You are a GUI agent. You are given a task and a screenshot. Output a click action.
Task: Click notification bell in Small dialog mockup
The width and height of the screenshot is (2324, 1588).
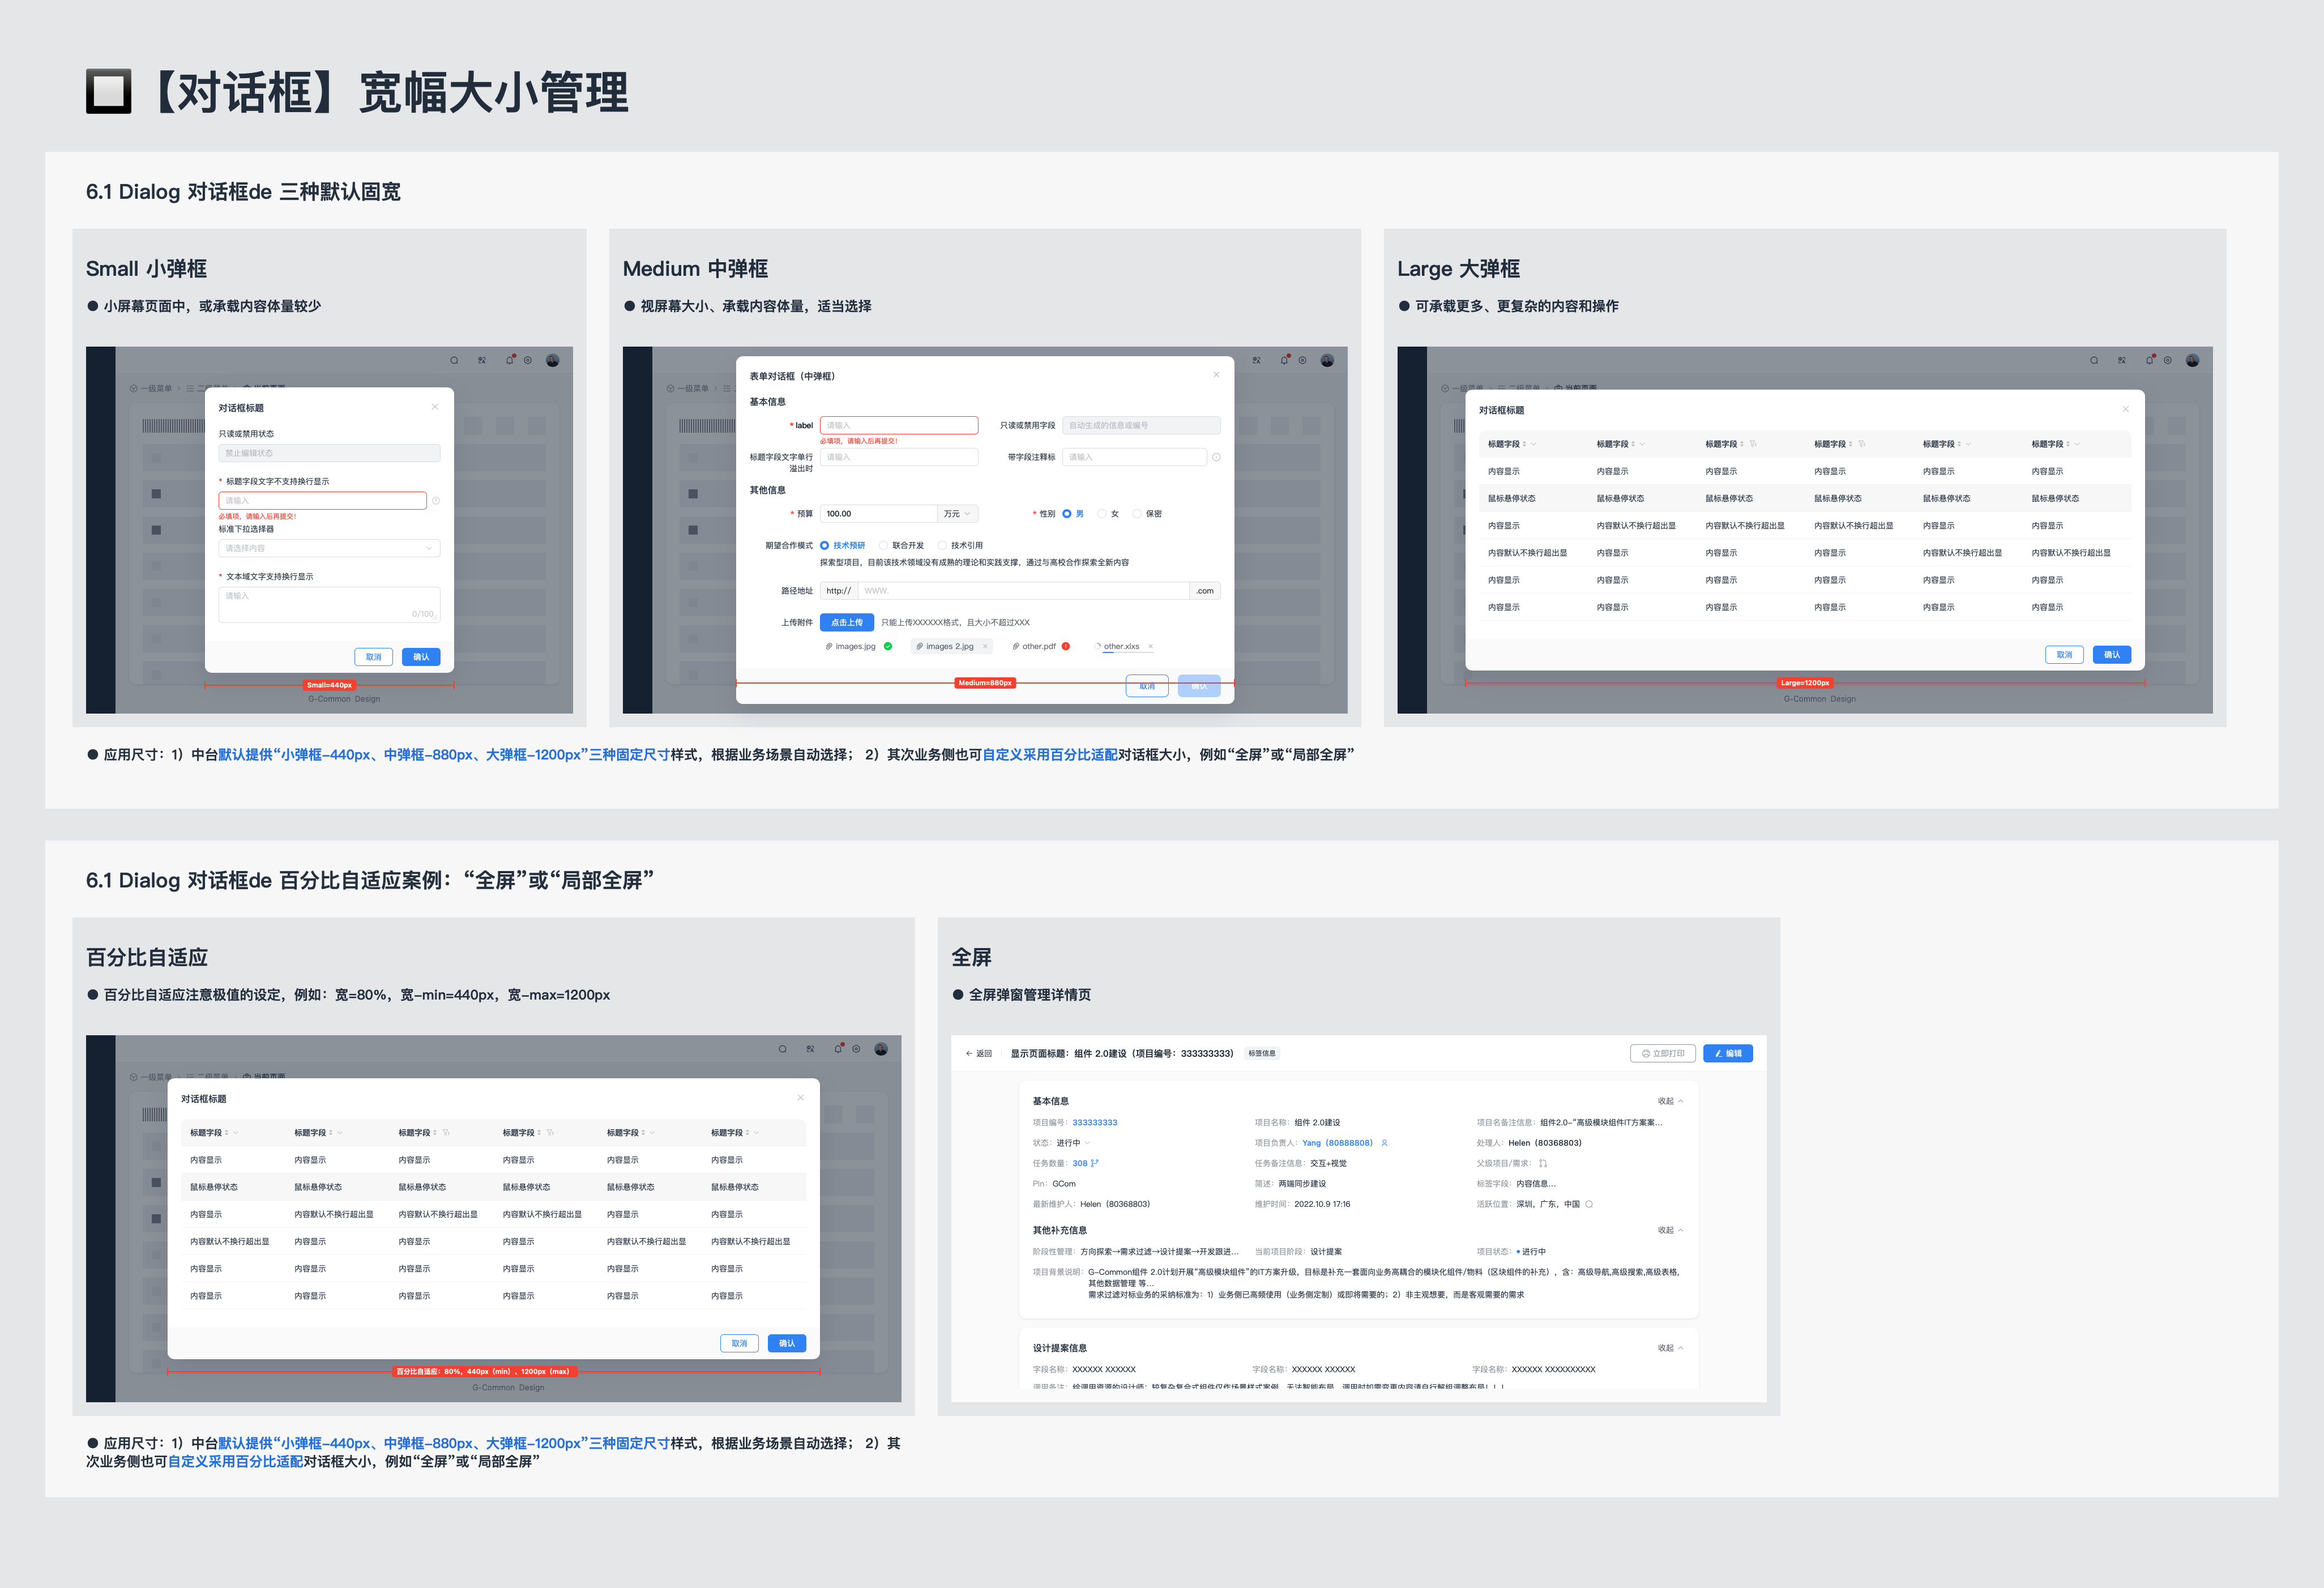click(510, 360)
